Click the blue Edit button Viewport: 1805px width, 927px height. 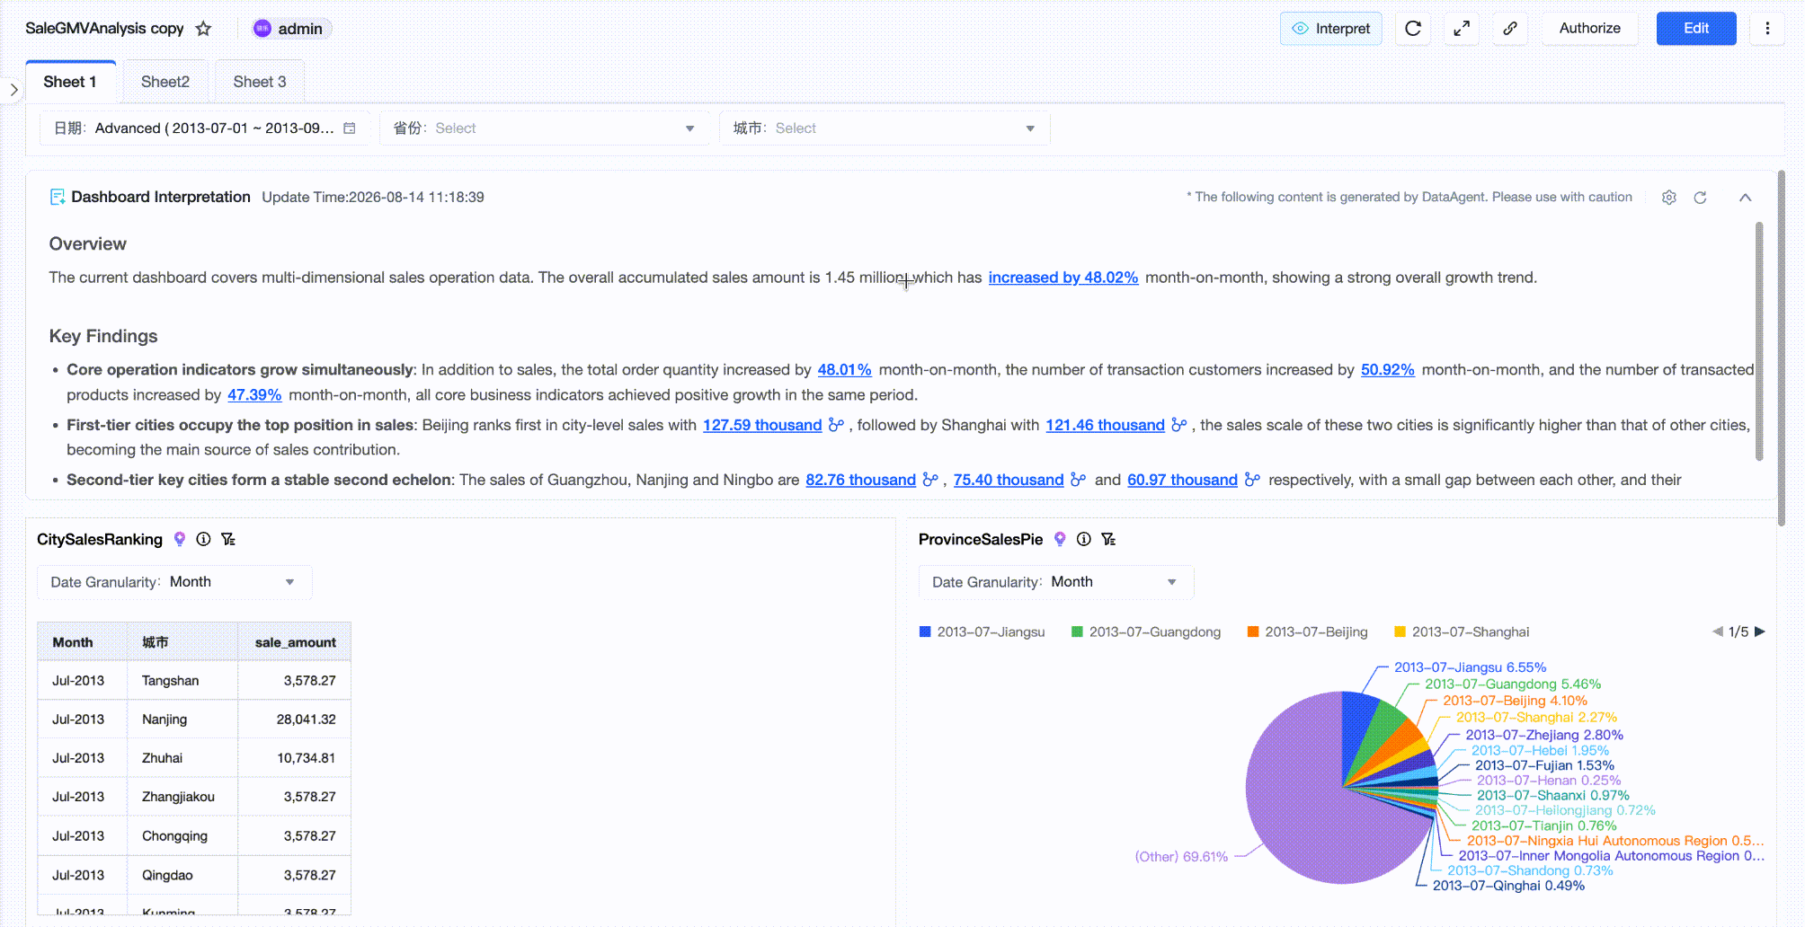click(x=1696, y=29)
